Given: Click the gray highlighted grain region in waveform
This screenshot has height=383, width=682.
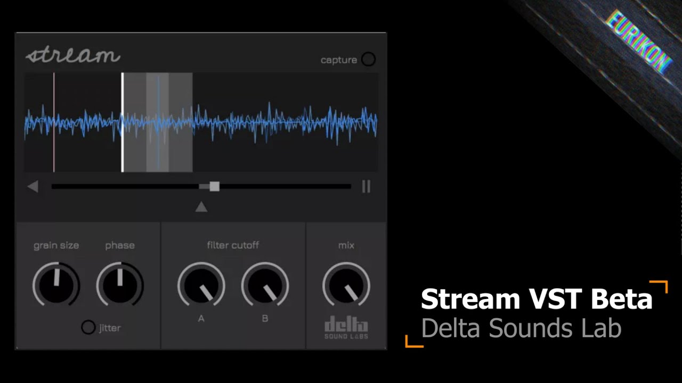Looking at the screenshot, I should pyautogui.click(x=158, y=122).
